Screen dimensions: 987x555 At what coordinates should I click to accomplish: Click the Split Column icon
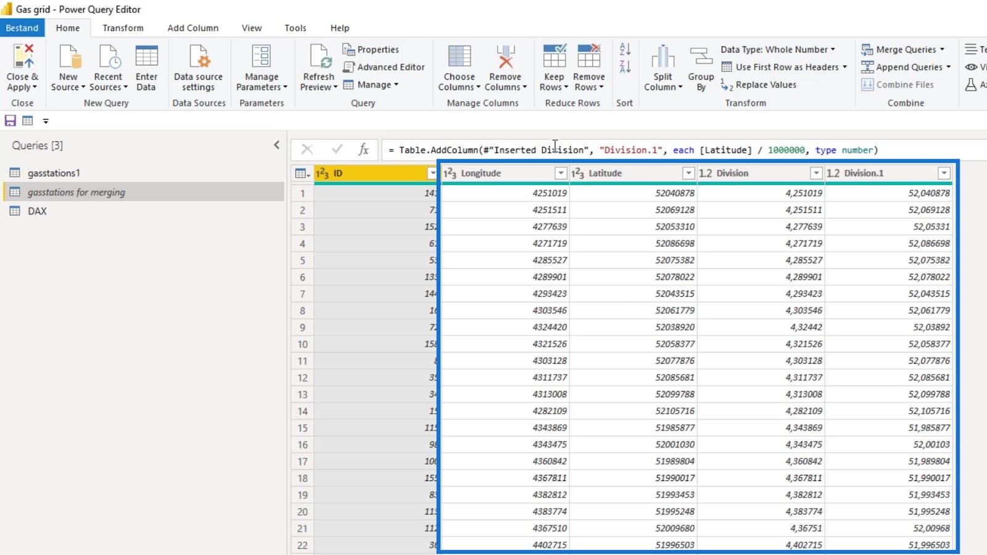(x=663, y=56)
